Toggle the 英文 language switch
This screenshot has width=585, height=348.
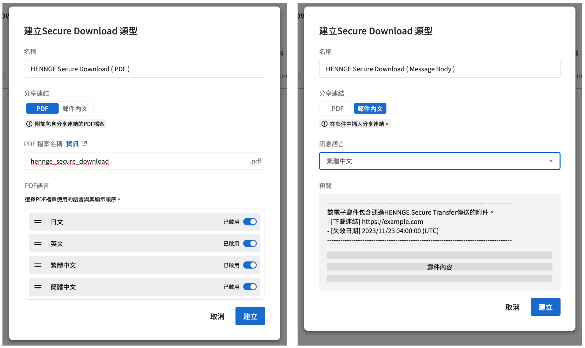click(250, 243)
